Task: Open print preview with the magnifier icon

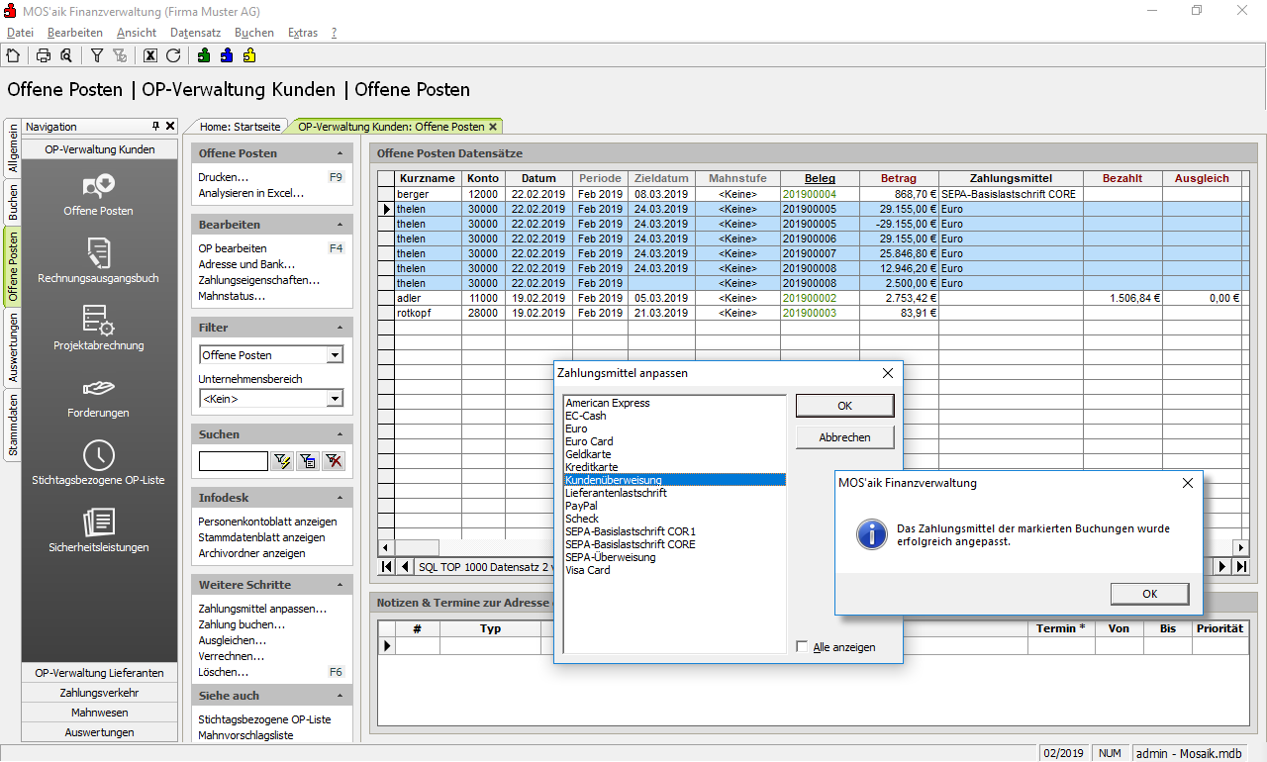Action: (65, 55)
